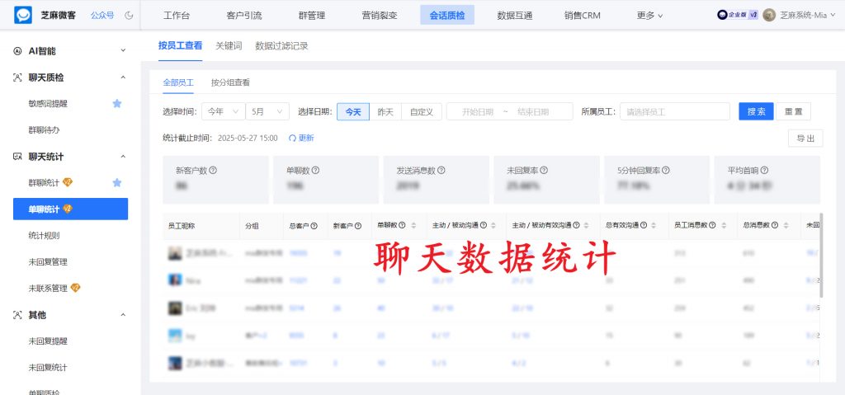Sort by 总消息数 column arrows
This screenshot has height=395, width=845.
click(x=786, y=226)
